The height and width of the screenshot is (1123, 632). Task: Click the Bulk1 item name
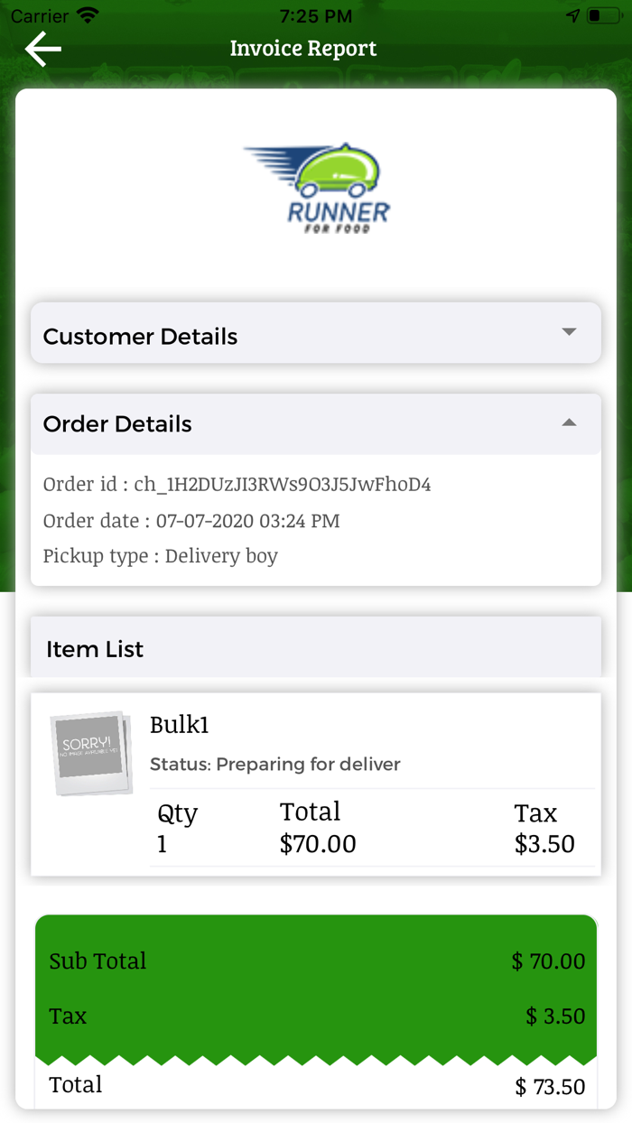179,725
